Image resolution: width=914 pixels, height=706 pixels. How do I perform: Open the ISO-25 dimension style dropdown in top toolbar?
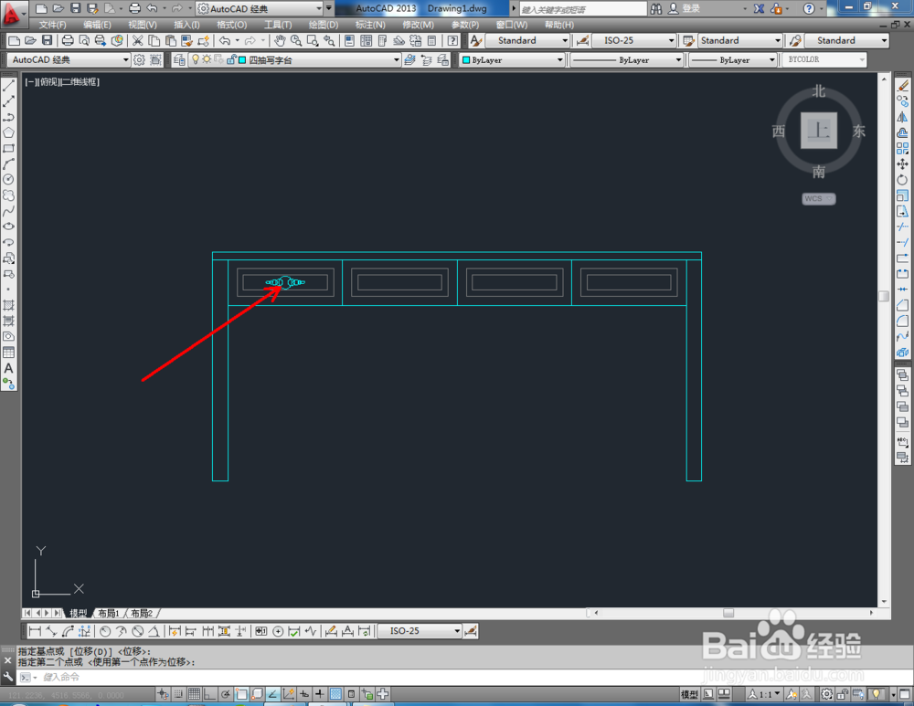tap(634, 40)
